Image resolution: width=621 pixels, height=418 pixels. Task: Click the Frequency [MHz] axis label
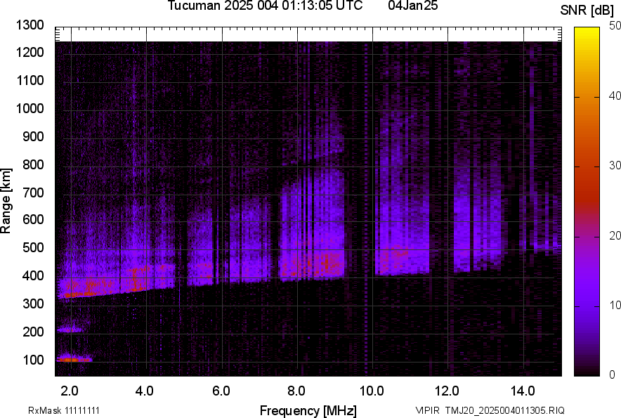tap(308, 410)
